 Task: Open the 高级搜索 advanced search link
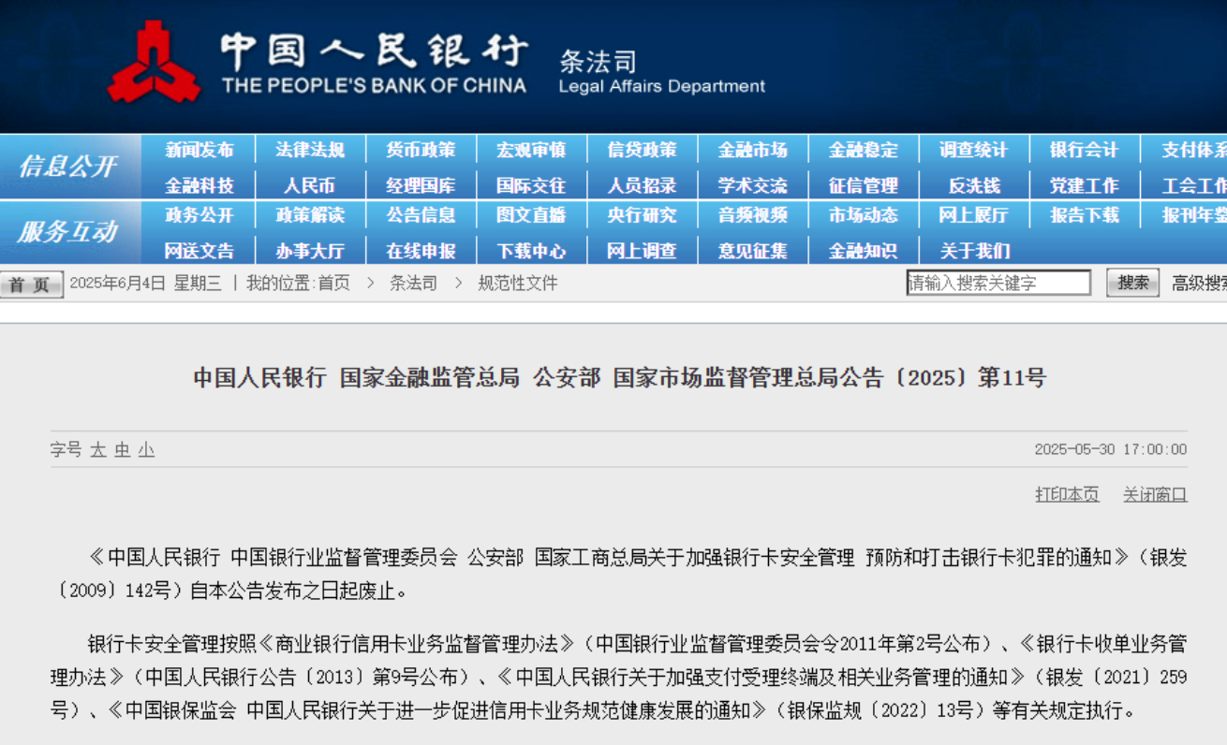1199,283
